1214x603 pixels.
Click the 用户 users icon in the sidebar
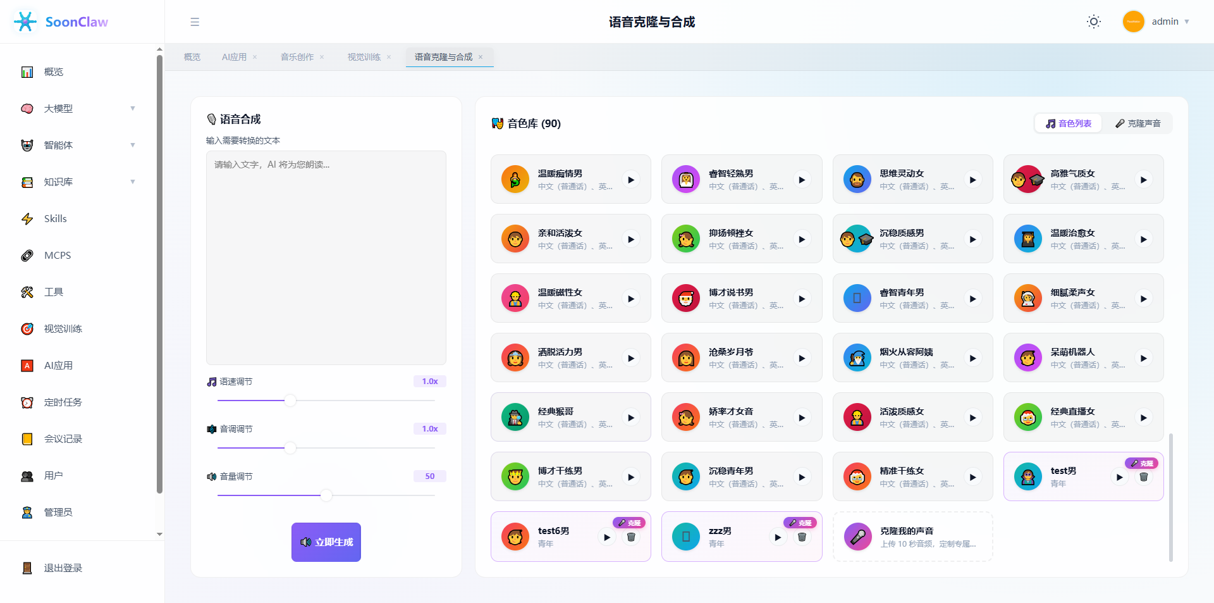27,476
